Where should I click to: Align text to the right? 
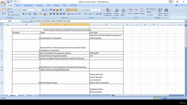[x=57, y=14]
